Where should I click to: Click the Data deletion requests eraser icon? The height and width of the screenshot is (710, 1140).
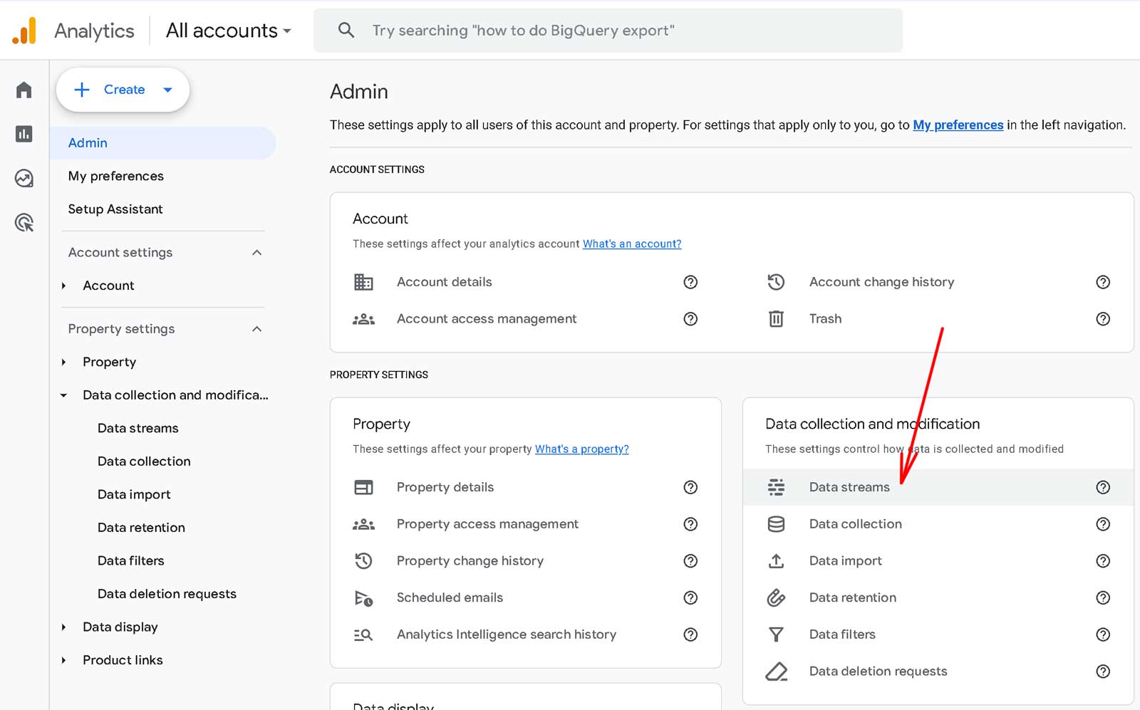[x=776, y=672]
